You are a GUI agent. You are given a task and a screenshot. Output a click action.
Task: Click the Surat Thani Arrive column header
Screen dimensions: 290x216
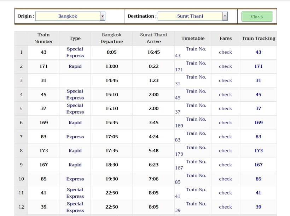click(x=153, y=38)
